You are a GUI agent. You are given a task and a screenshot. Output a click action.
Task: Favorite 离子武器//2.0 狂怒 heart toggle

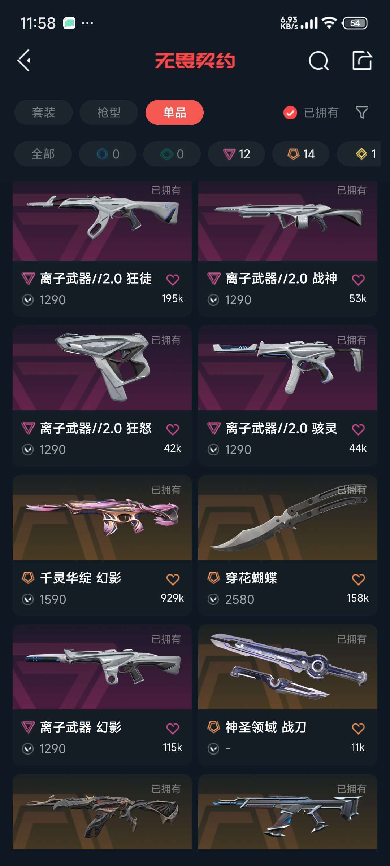[173, 429]
